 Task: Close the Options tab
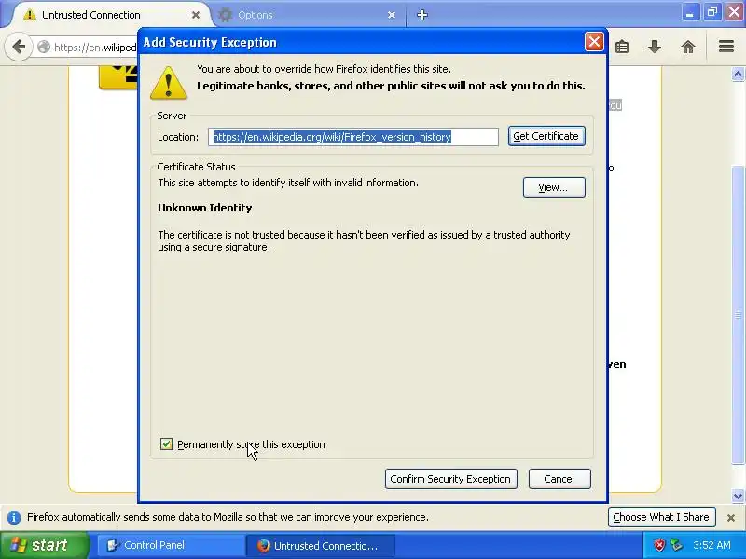(391, 15)
